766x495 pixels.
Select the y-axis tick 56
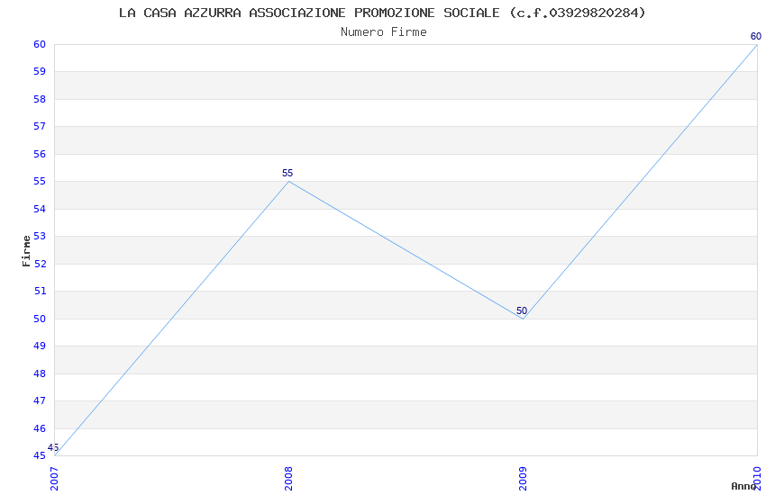coord(40,154)
